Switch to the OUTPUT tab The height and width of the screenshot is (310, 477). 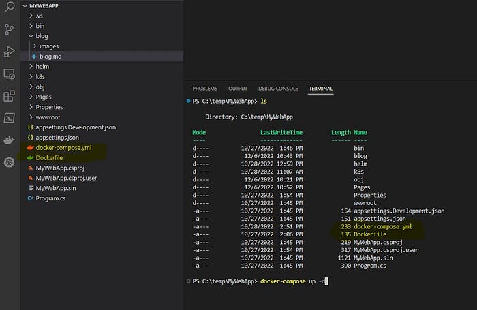238,89
